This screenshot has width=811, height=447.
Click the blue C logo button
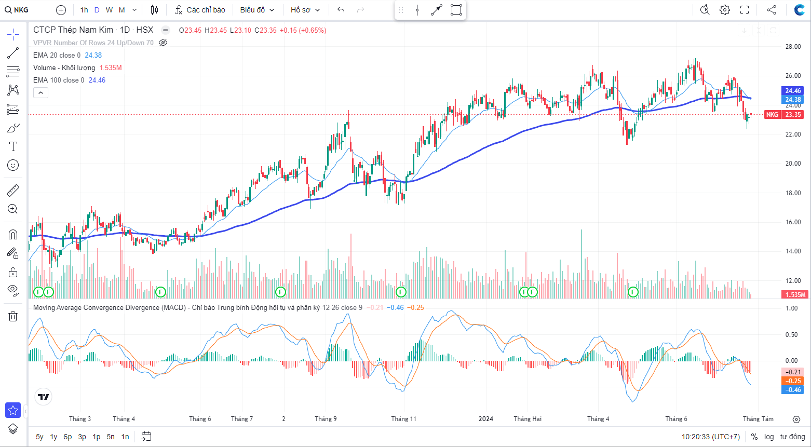(800, 10)
